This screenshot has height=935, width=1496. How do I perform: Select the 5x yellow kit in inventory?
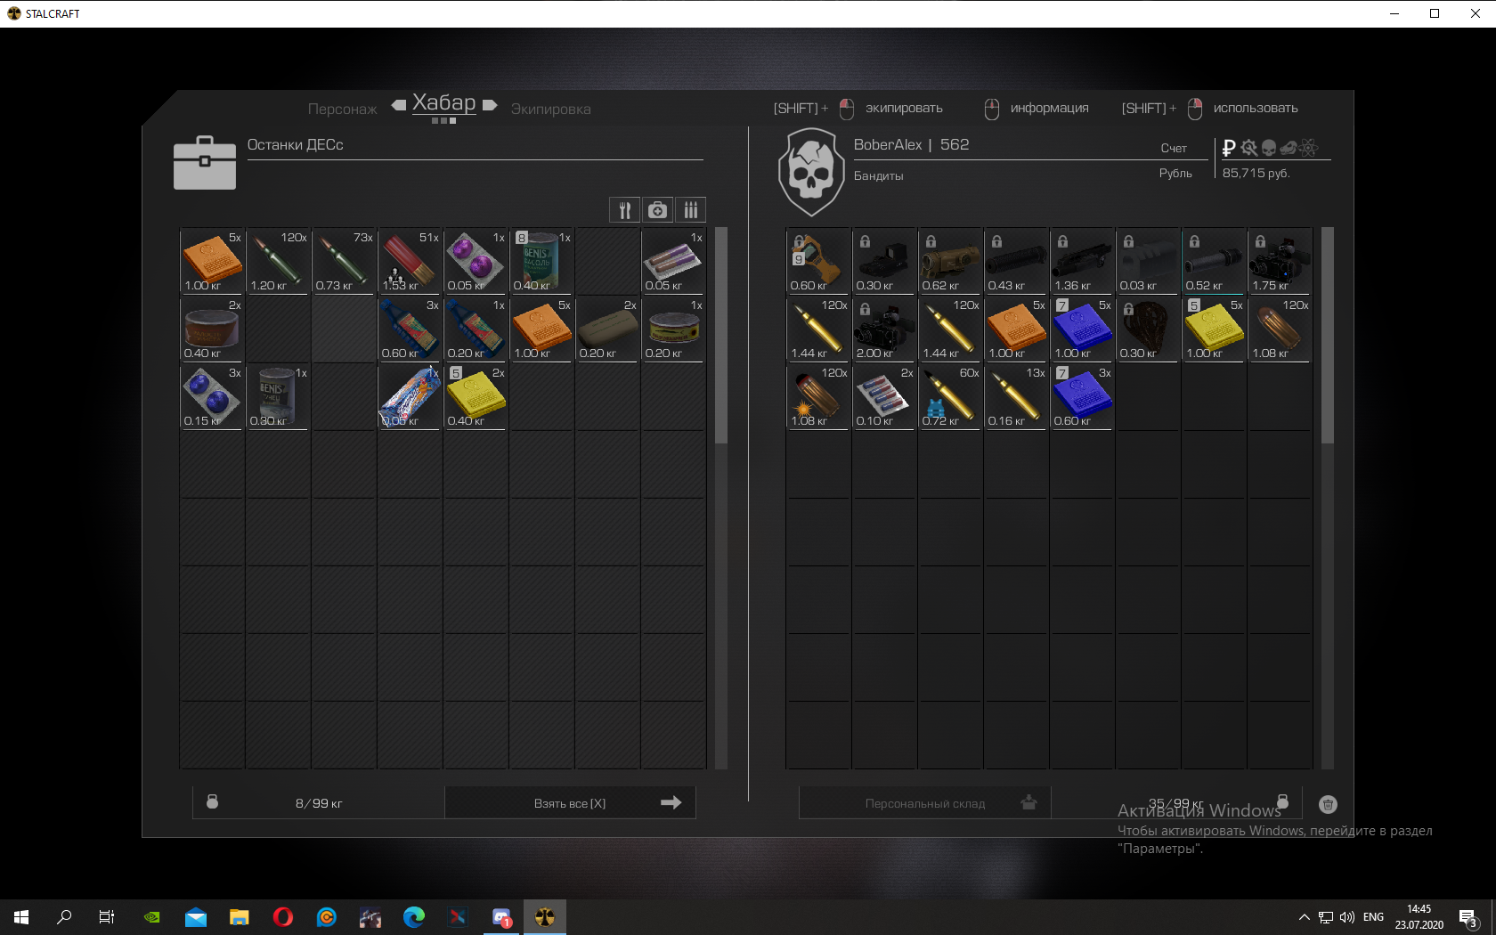tap(1214, 329)
